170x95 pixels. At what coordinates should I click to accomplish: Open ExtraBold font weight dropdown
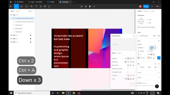(141, 48)
